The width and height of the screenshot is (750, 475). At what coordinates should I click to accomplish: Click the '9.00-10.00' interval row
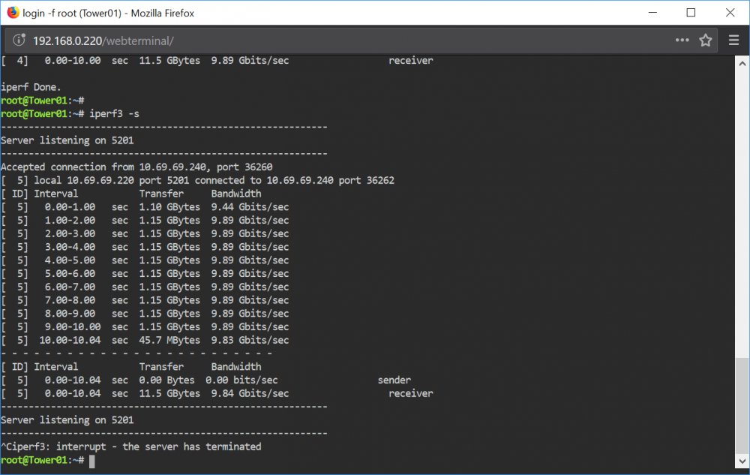click(145, 327)
